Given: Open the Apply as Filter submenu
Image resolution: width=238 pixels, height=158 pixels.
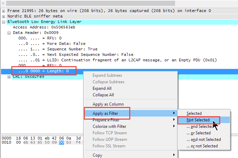Looking at the screenshot, I should tap(106, 113).
